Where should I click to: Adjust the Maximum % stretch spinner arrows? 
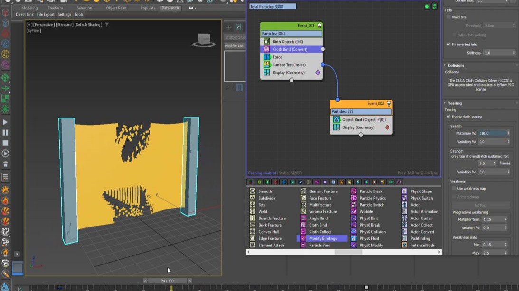click(x=509, y=133)
